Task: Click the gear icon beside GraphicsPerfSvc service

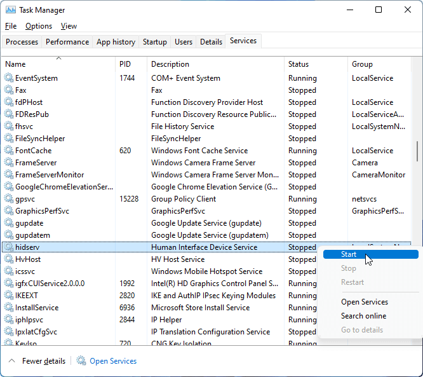Action: tap(9, 210)
